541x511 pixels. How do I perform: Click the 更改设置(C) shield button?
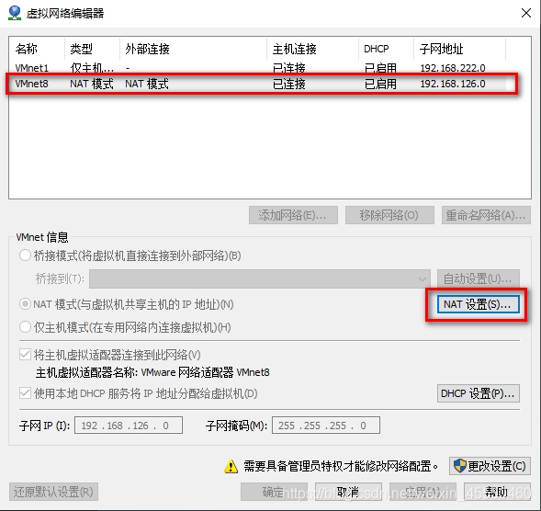click(490, 466)
